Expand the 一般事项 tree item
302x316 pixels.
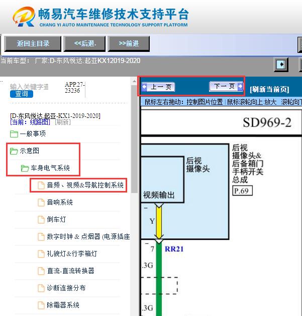(x=33, y=134)
